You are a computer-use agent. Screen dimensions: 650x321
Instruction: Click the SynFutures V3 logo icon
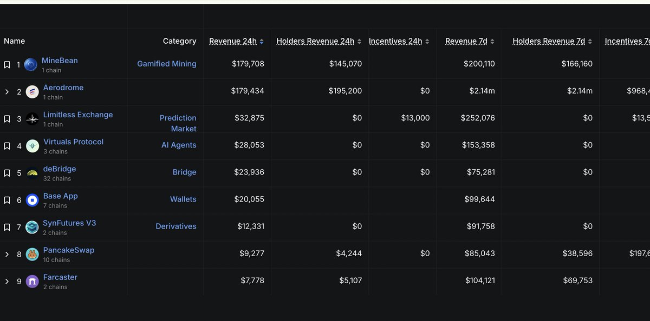(x=32, y=228)
